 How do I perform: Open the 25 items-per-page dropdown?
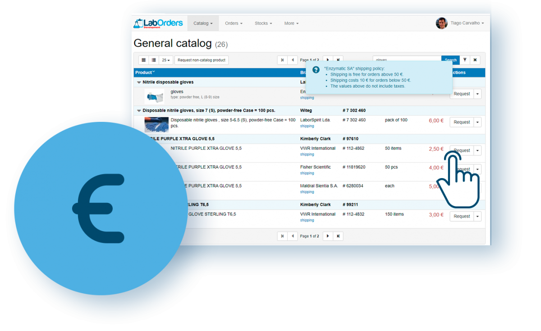(166, 60)
